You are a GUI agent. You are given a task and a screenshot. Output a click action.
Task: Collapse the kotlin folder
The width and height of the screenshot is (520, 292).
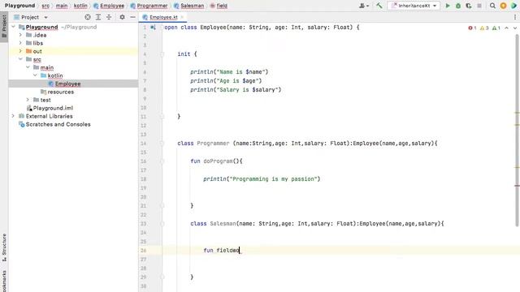[35, 75]
